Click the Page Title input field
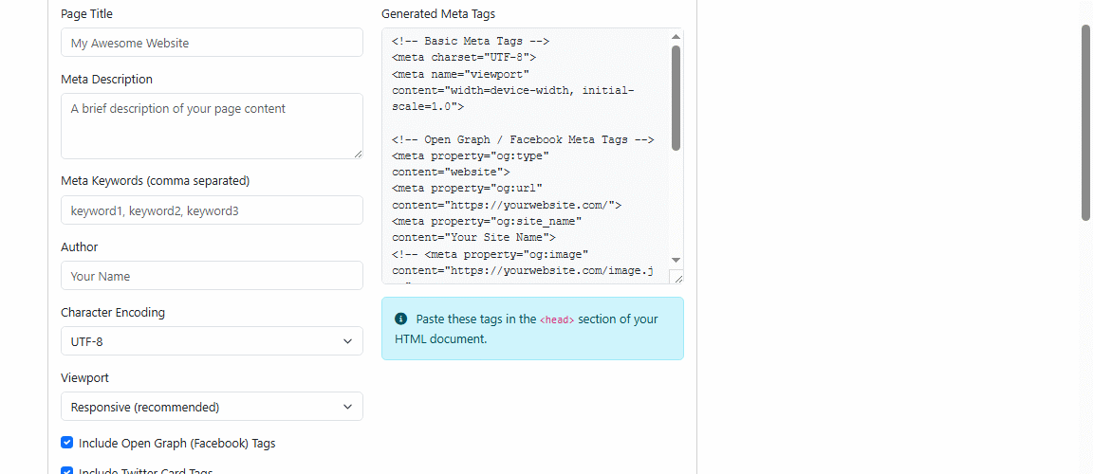 pyautogui.click(x=212, y=43)
